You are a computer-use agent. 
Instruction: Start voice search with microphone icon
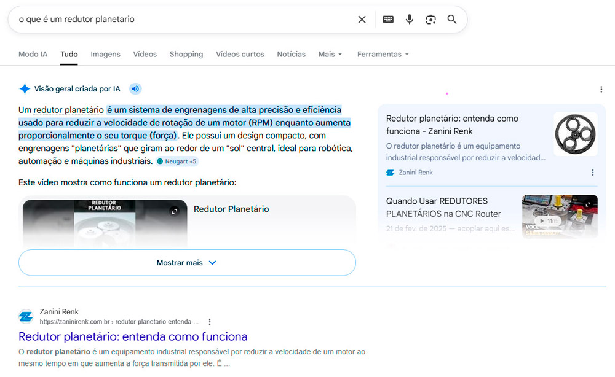409,19
